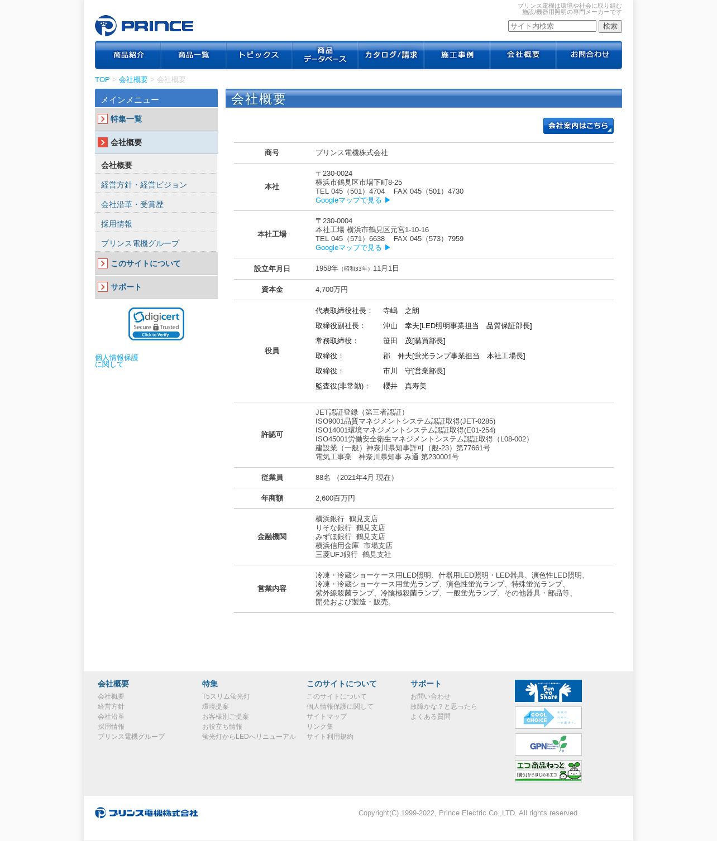The width and height of the screenshot is (717, 841).
Task: Click footer link 会社沿革
Action: click(111, 717)
